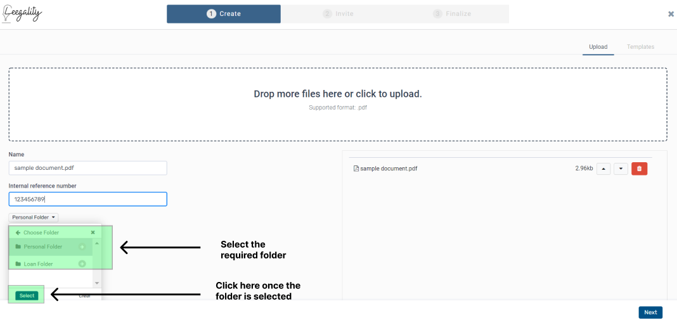Click the drop files upload area

point(338,105)
